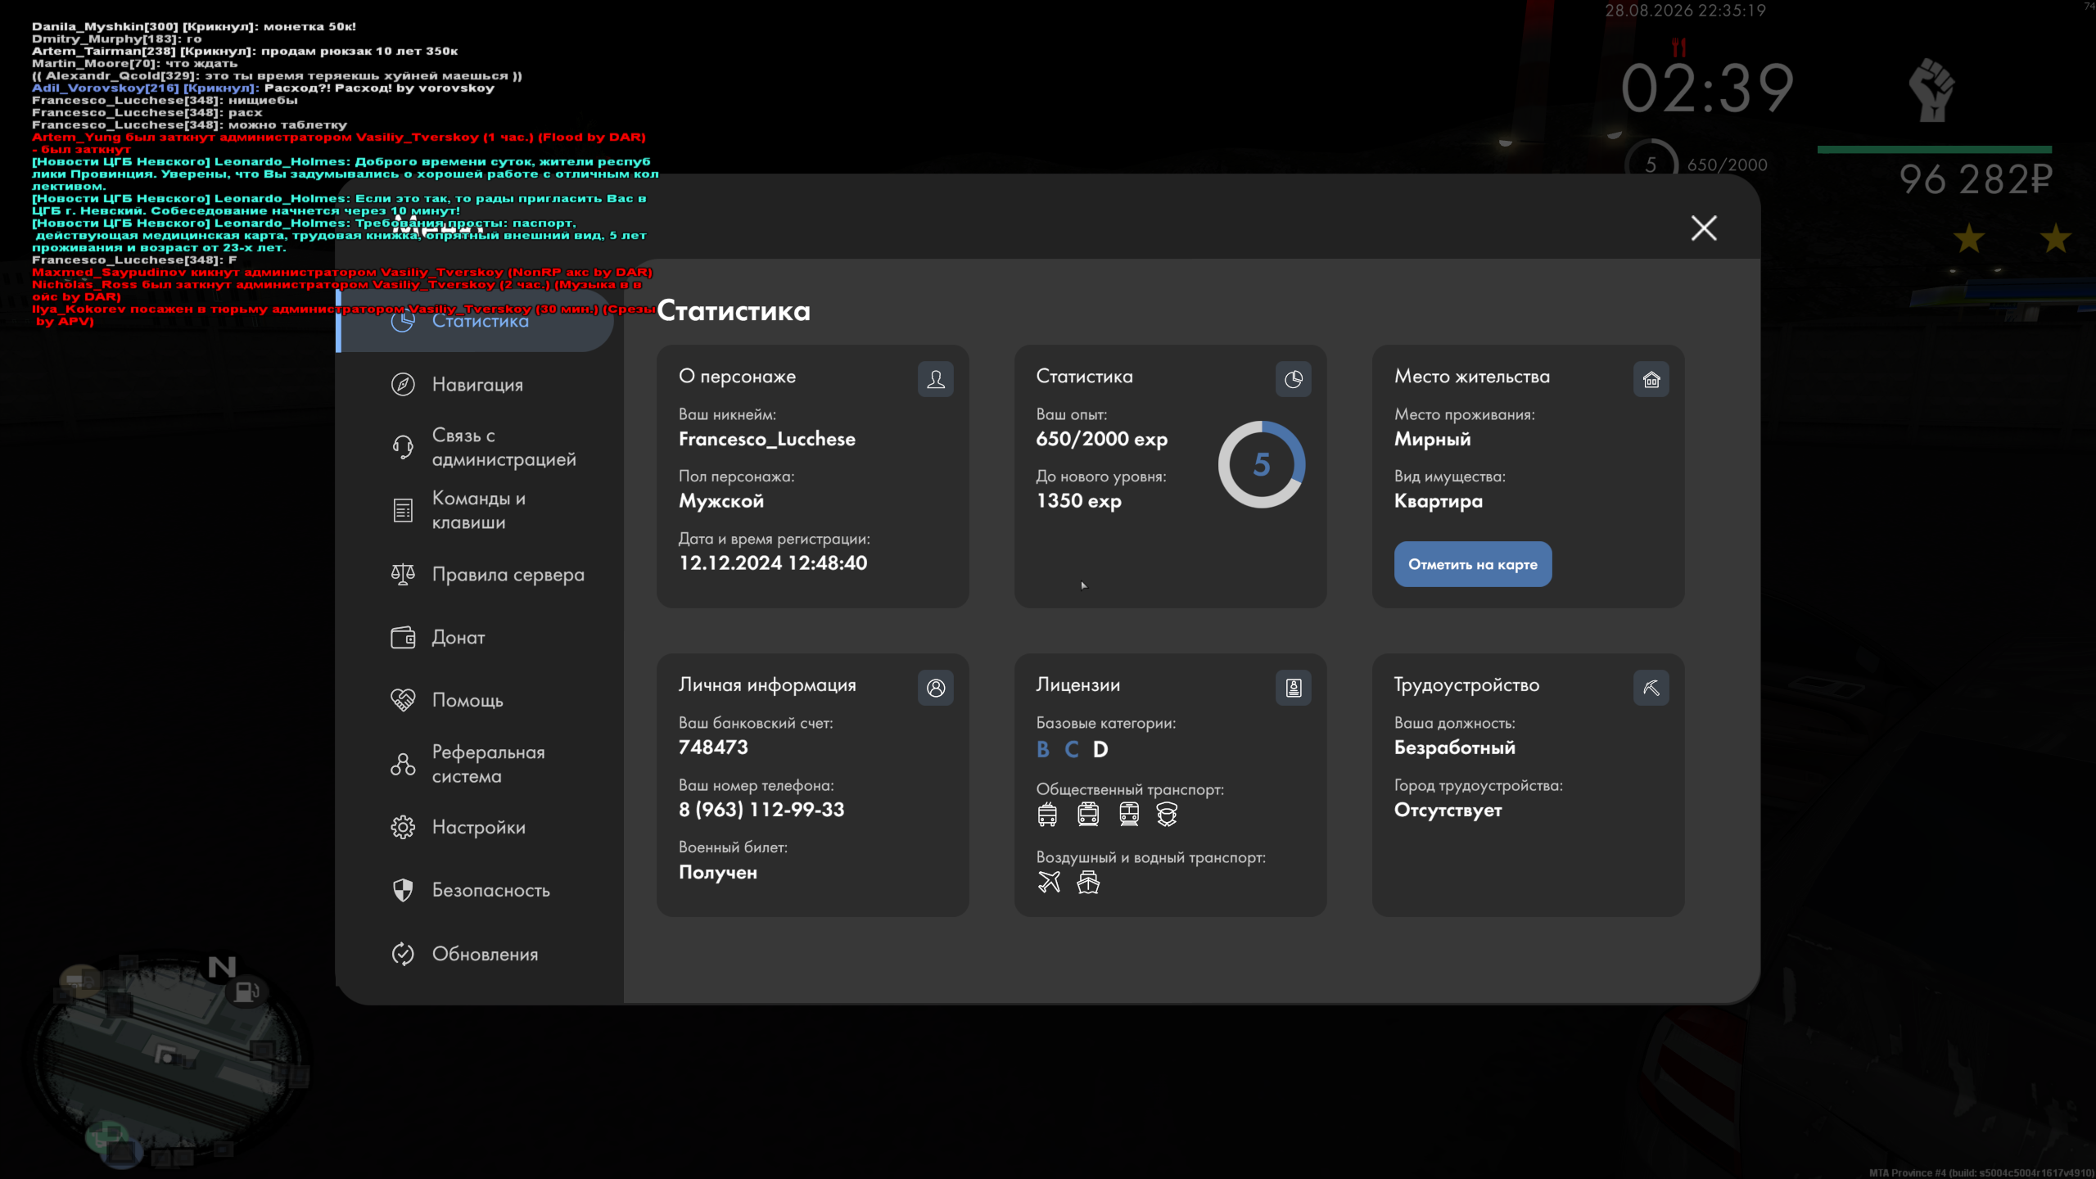Click the Отметить на карте button

coord(1473,564)
